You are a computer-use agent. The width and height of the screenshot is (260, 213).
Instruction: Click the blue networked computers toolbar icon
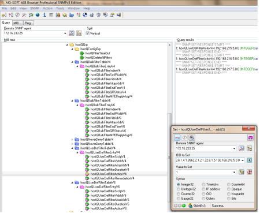[x=72, y=15]
